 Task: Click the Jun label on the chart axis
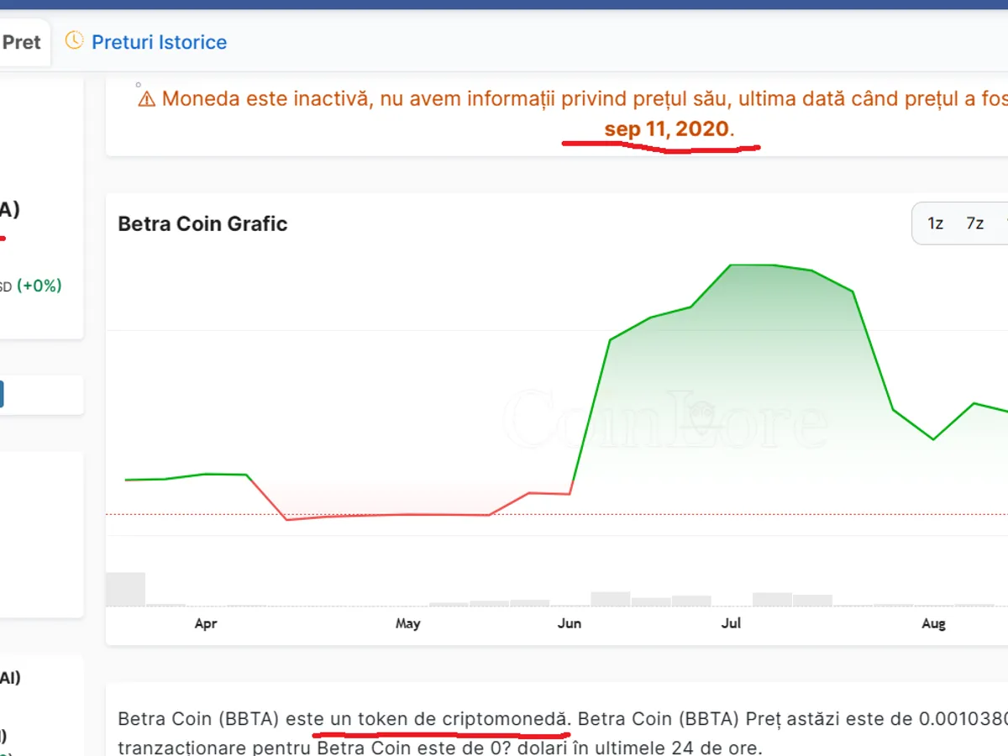click(570, 623)
